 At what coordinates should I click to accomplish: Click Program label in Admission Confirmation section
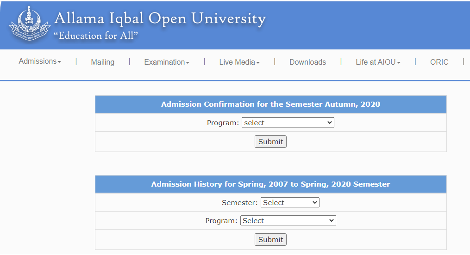pos(223,123)
